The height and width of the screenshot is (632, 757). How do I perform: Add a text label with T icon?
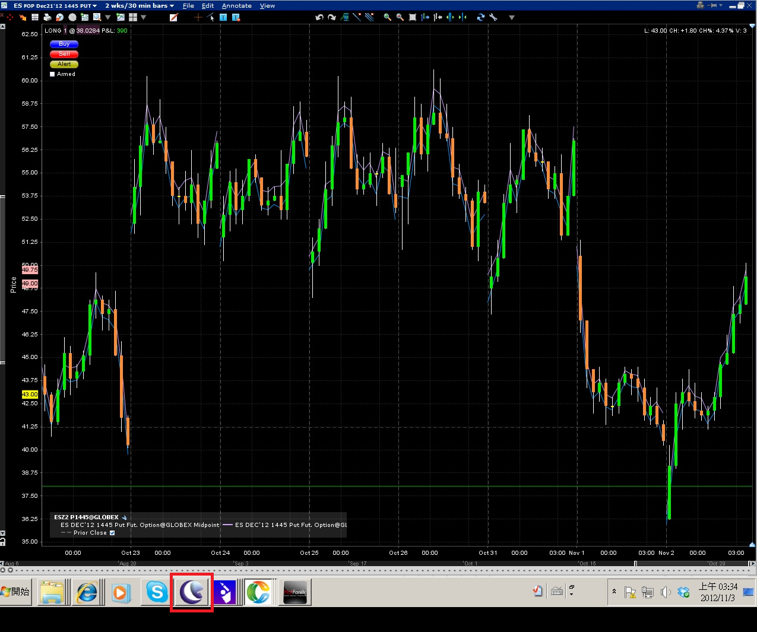point(223,17)
